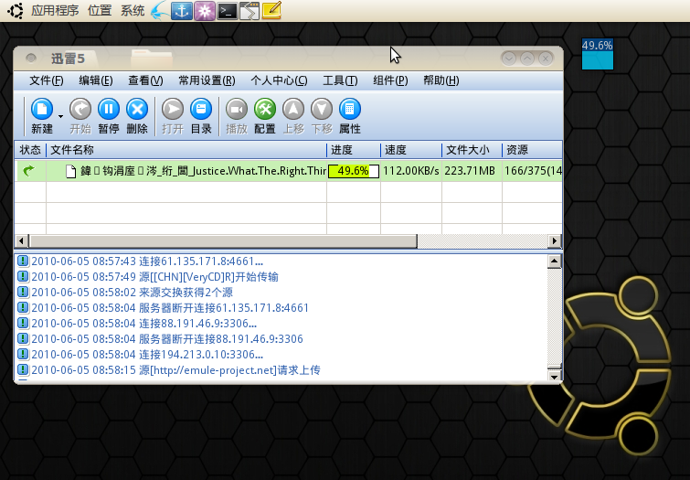Click the 开始 (Start) toolbar icon
The width and height of the screenshot is (690, 480).
[80, 110]
